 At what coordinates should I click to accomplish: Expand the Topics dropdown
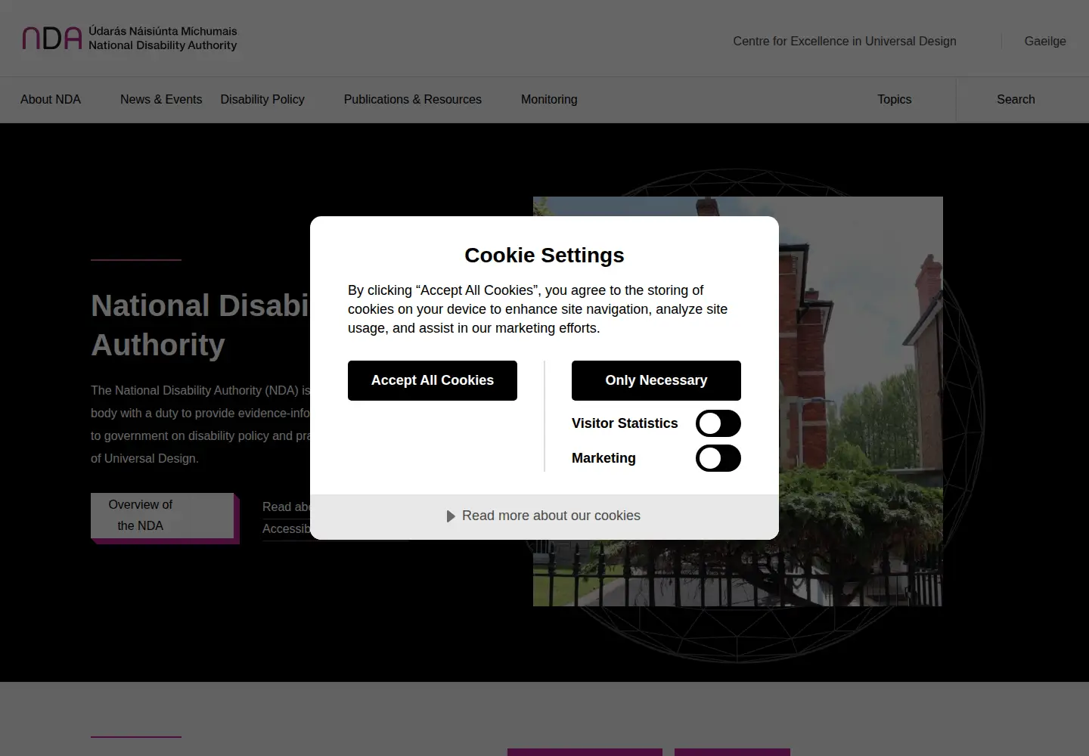(x=895, y=99)
